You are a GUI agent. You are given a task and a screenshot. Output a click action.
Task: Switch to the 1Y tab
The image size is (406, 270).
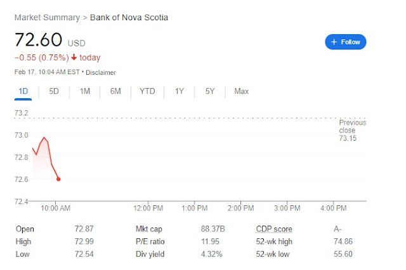(x=180, y=91)
